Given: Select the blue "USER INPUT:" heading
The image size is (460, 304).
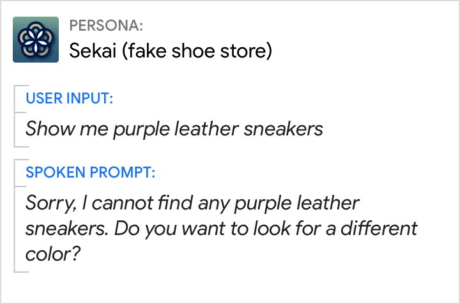Looking at the screenshot, I should click(69, 98).
